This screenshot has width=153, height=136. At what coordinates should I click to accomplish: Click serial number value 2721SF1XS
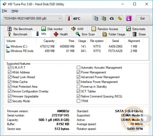point(61,115)
